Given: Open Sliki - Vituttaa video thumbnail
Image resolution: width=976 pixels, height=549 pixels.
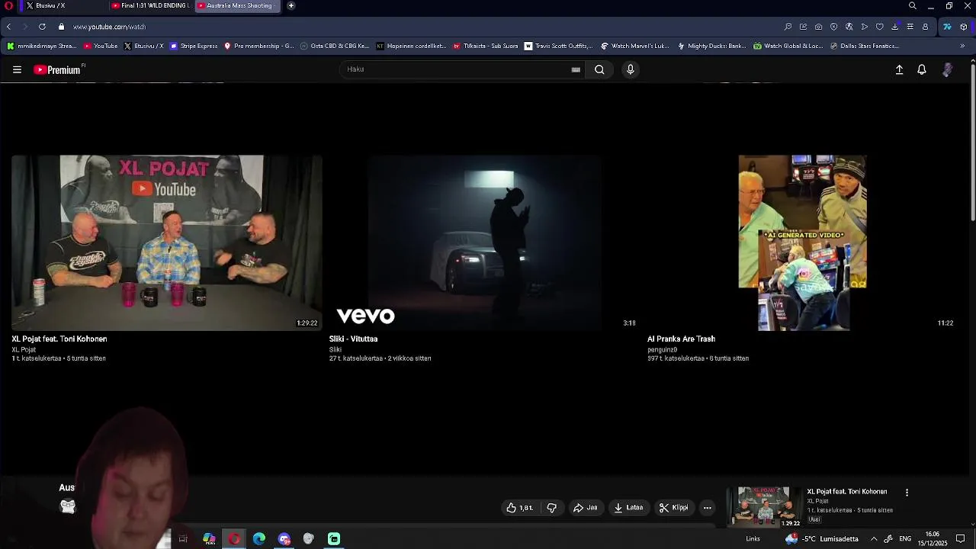Looking at the screenshot, I should coord(484,242).
